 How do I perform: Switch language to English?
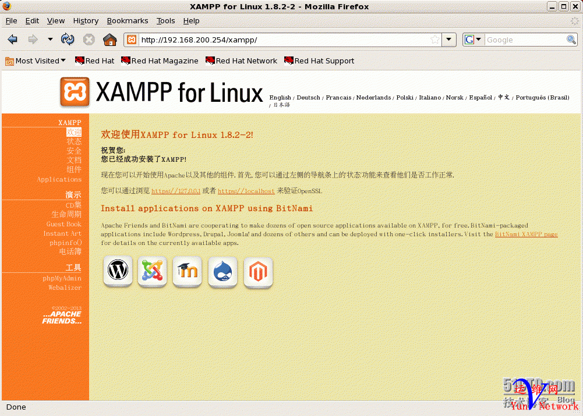coord(280,97)
